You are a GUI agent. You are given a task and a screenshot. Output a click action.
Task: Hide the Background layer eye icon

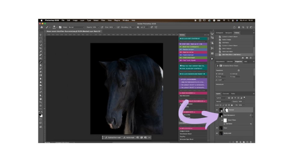[x=217, y=133]
